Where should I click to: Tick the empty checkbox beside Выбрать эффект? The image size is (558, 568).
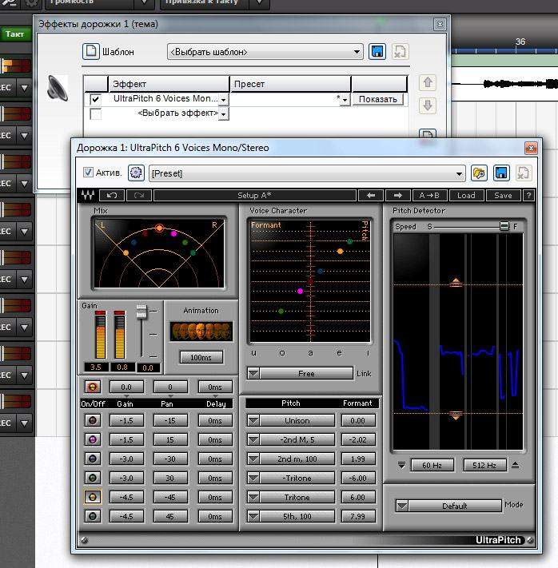(x=95, y=114)
